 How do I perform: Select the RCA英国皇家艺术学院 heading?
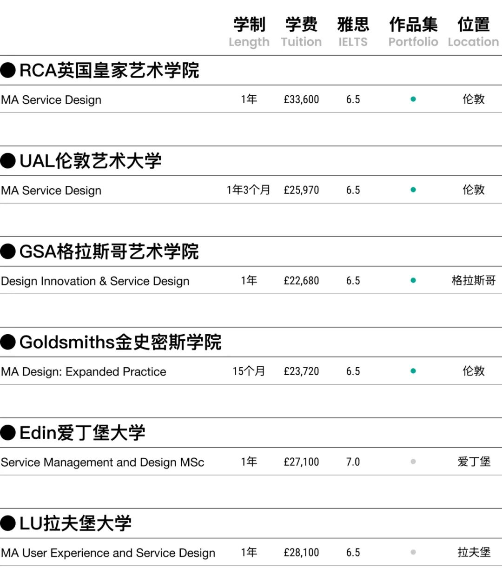click(x=109, y=70)
